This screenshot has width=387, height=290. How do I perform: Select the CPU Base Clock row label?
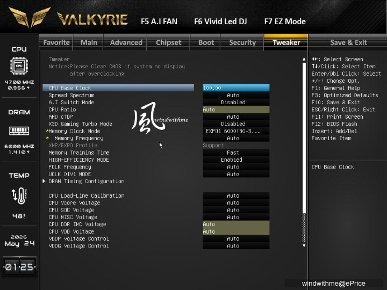pyautogui.click(x=118, y=88)
